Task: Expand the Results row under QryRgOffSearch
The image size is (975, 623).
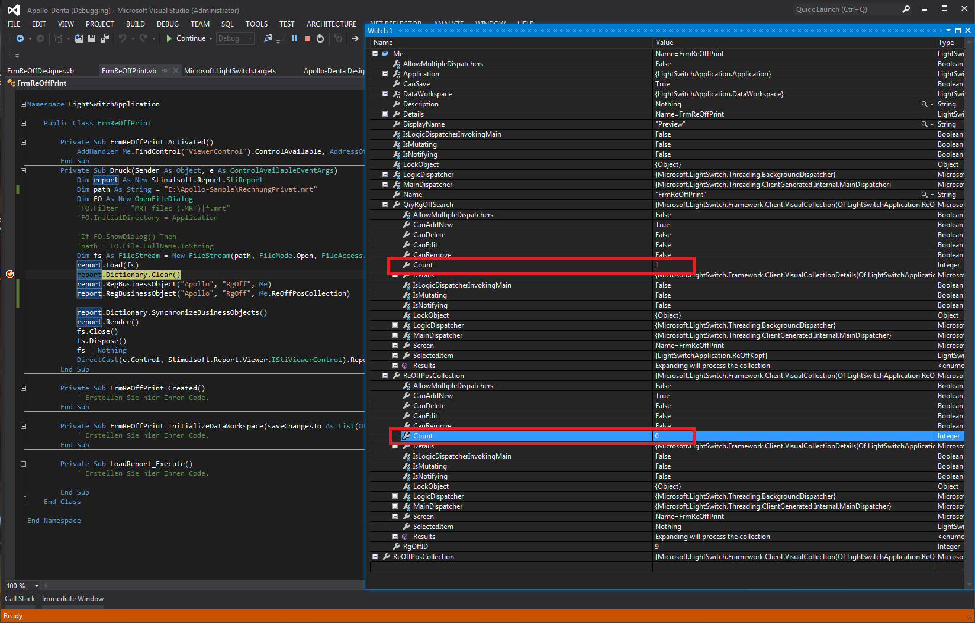Action: click(395, 366)
